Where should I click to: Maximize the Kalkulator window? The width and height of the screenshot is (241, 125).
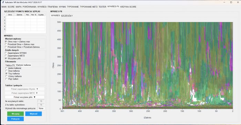[231, 2]
